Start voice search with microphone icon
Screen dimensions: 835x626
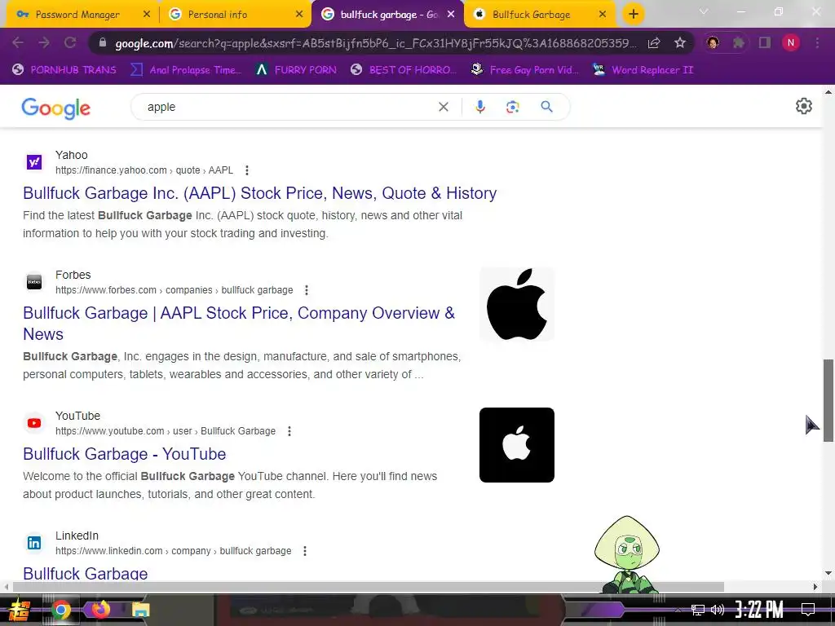pos(479,107)
